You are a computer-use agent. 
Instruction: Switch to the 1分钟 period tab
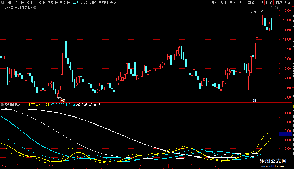20,2
